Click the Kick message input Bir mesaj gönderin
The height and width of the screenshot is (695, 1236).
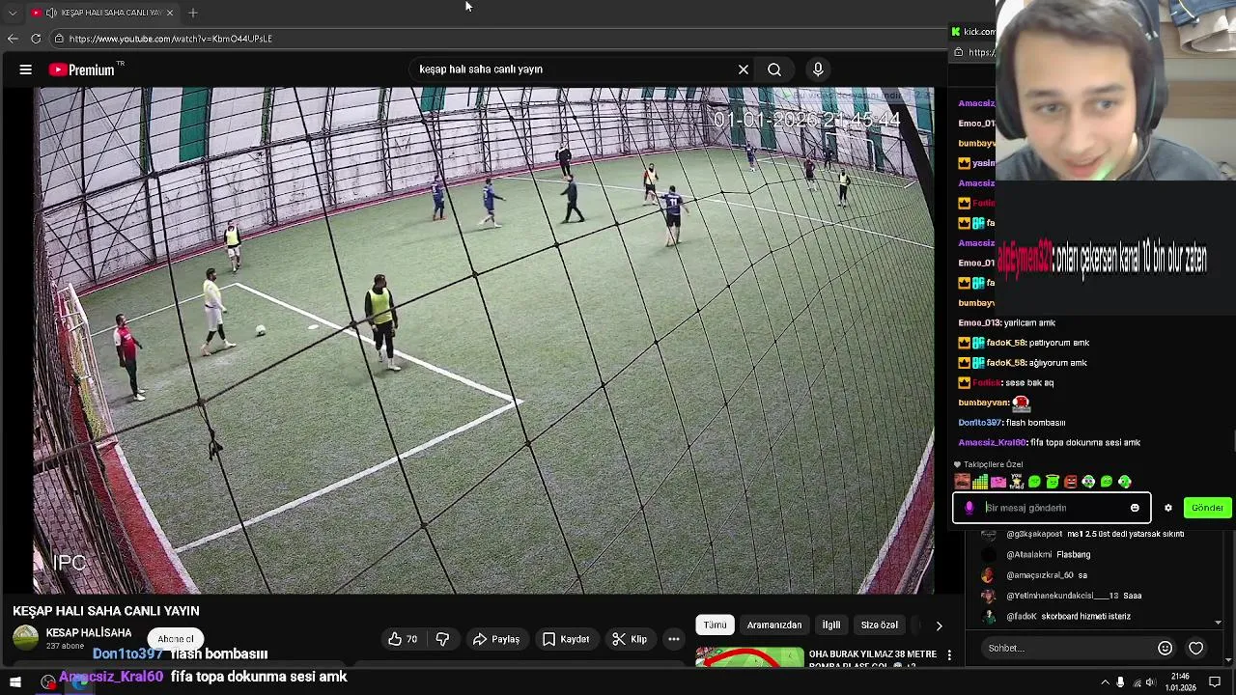click(1053, 508)
